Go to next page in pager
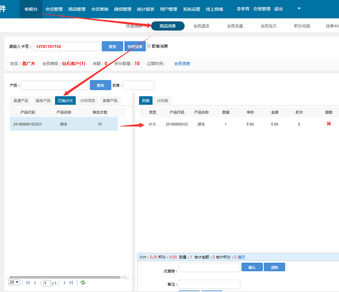 (64, 283)
